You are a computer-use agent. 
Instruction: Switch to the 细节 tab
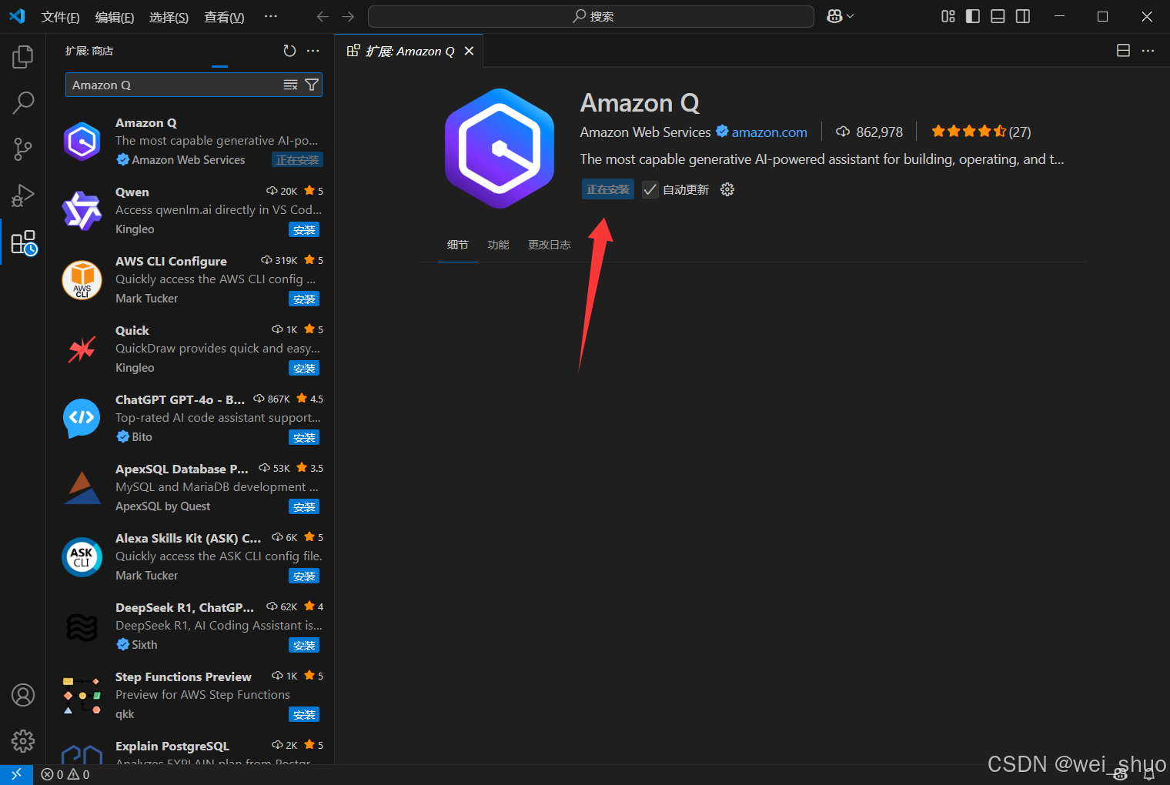(458, 245)
